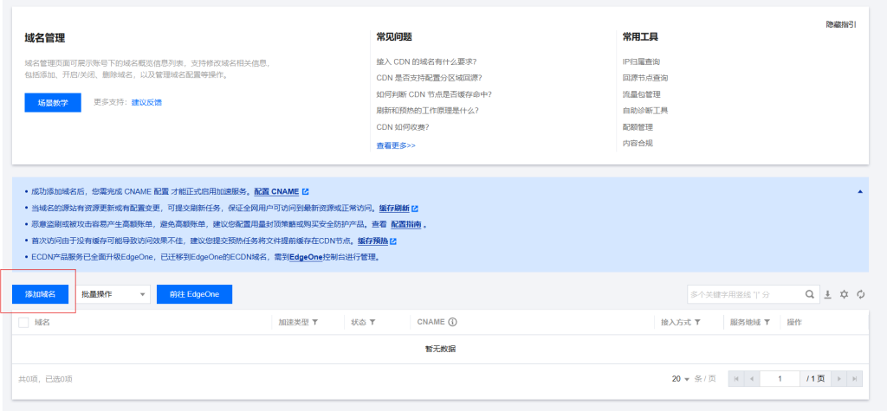The height and width of the screenshot is (411, 887).
Task: Click the 添加域名 button
Action: coord(40,294)
